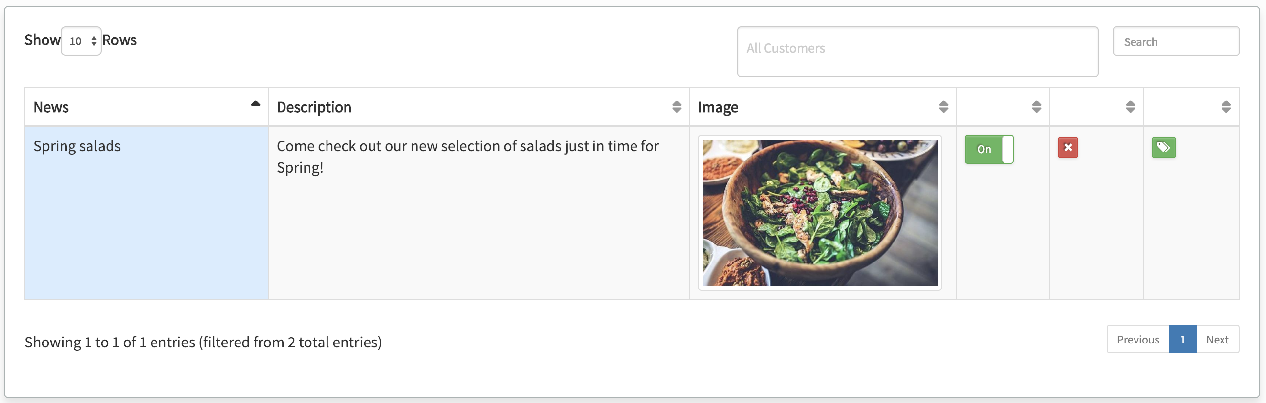Go to the Next page
This screenshot has height=403, width=1266.
(1217, 339)
